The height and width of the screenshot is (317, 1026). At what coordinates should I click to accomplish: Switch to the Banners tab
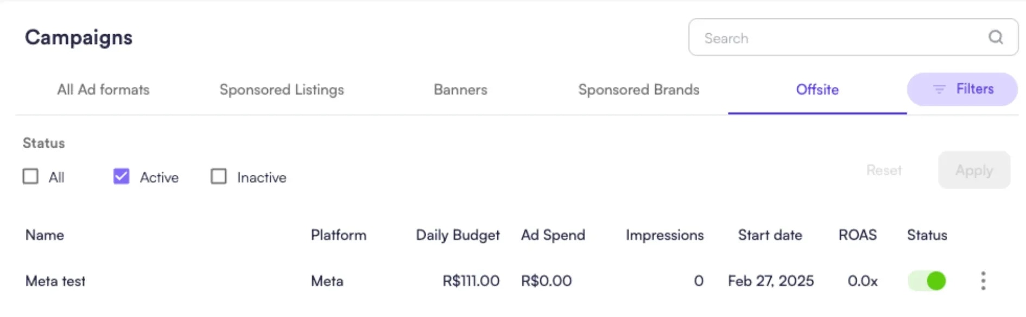pos(460,90)
